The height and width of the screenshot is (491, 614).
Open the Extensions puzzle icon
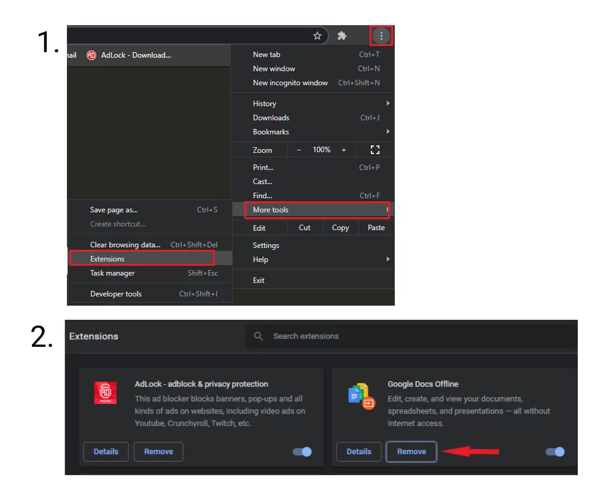(x=342, y=36)
